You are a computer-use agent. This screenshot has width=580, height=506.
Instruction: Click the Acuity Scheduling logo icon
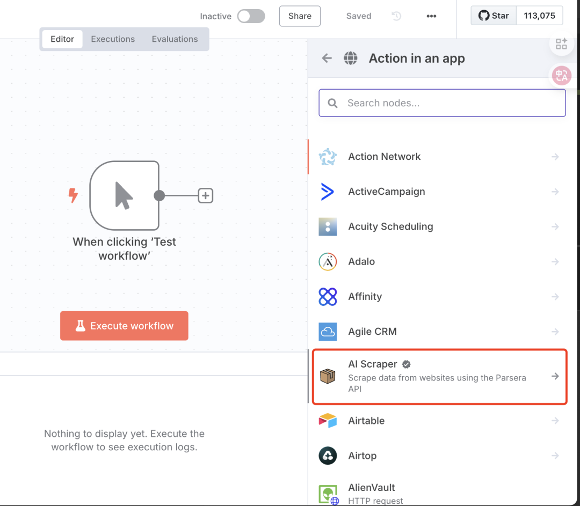point(328,226)
